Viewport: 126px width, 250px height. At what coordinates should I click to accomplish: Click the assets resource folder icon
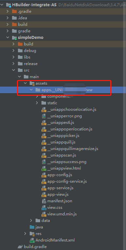32,83
